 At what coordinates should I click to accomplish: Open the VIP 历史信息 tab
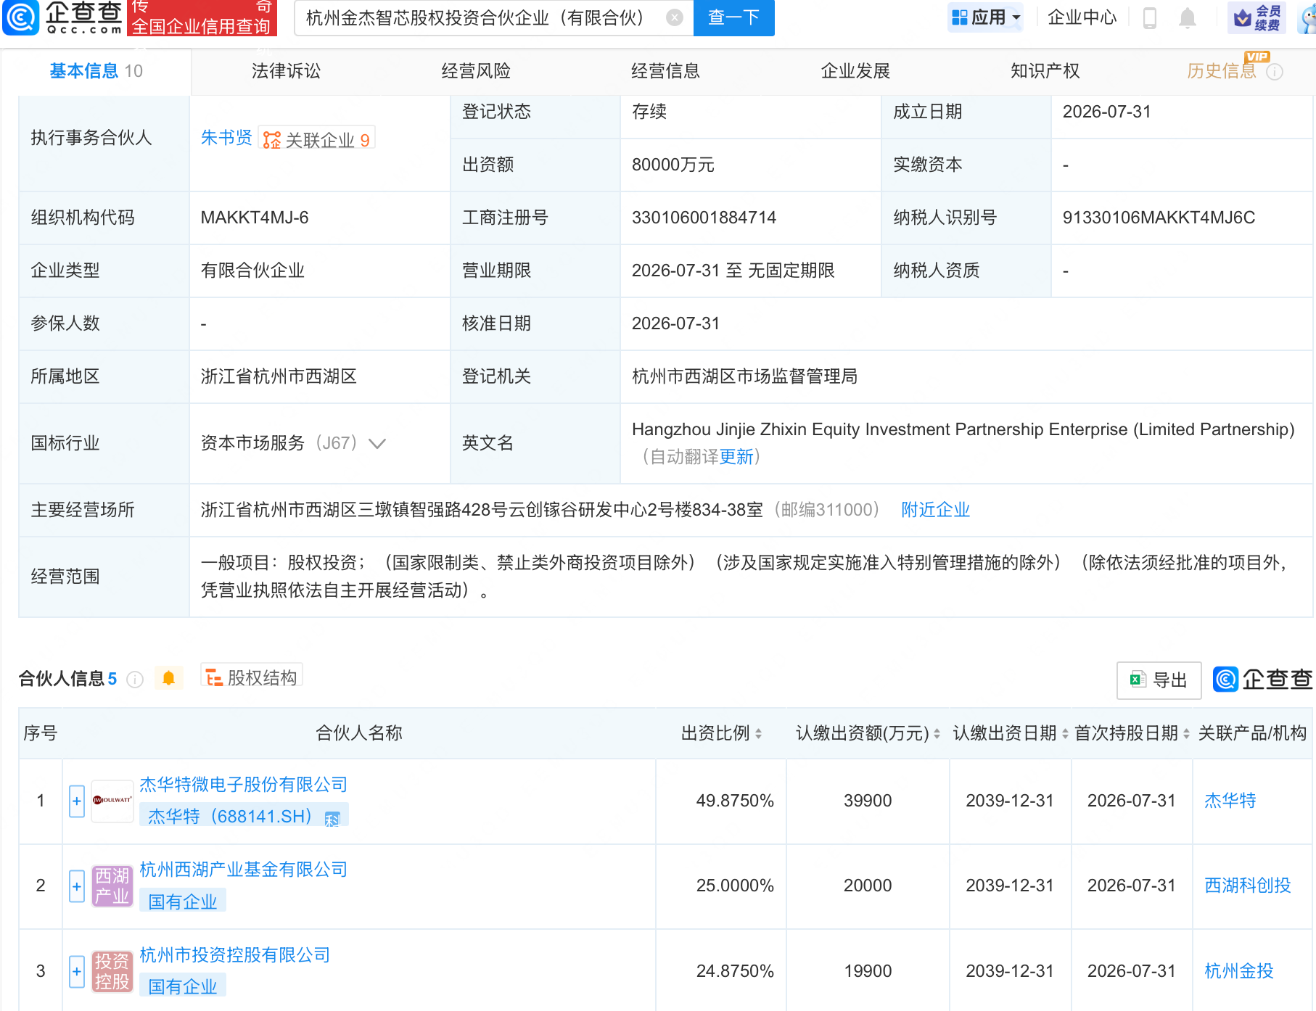pyautogui.click(x=1222, y=71)
